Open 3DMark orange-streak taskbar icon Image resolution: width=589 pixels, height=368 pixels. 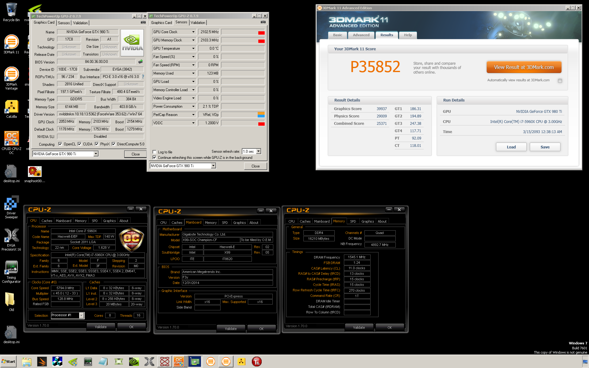[x=42, y=362]
